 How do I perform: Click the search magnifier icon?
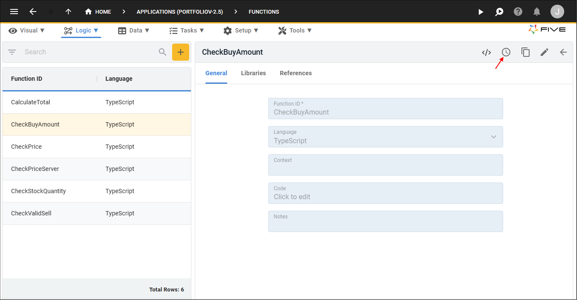tap(162, 52)
